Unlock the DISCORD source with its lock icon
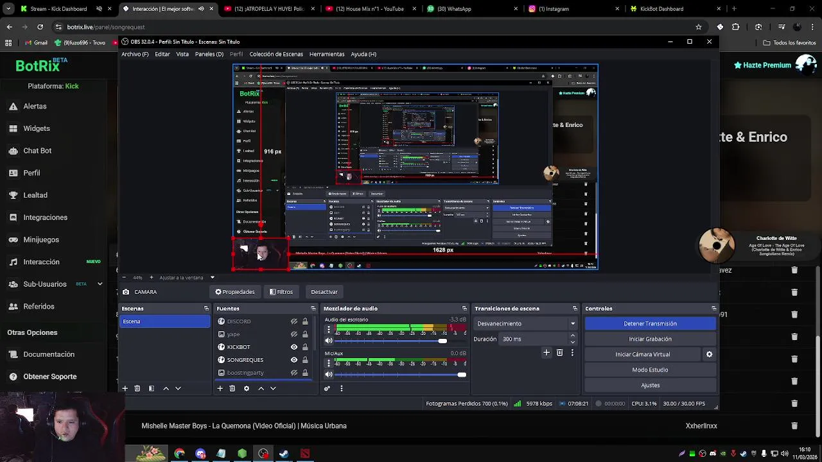The image size is (822, 462). click(305, 321)
